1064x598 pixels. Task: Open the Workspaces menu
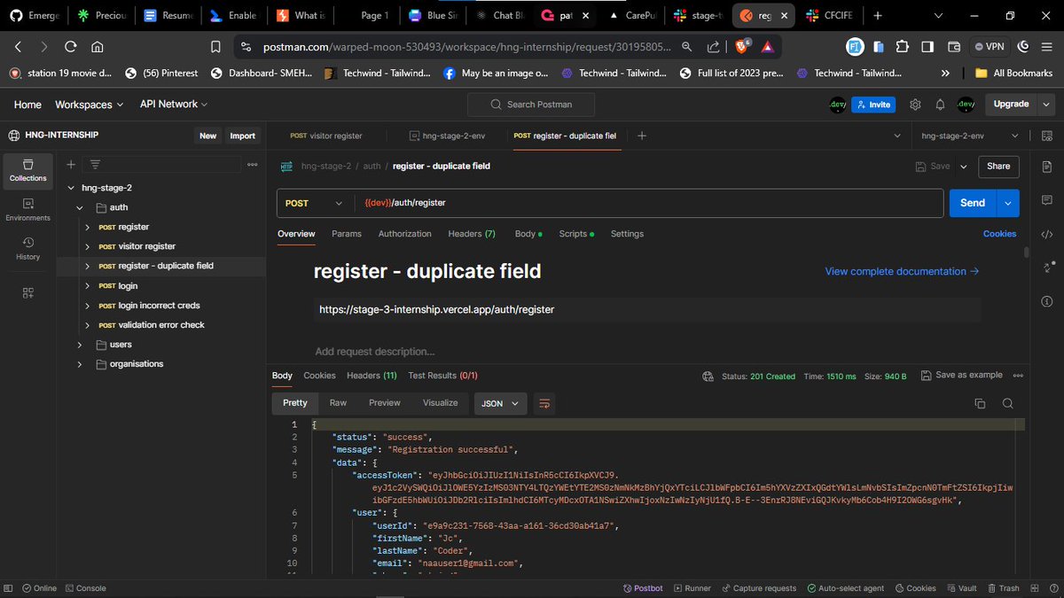tap(90, 105)
